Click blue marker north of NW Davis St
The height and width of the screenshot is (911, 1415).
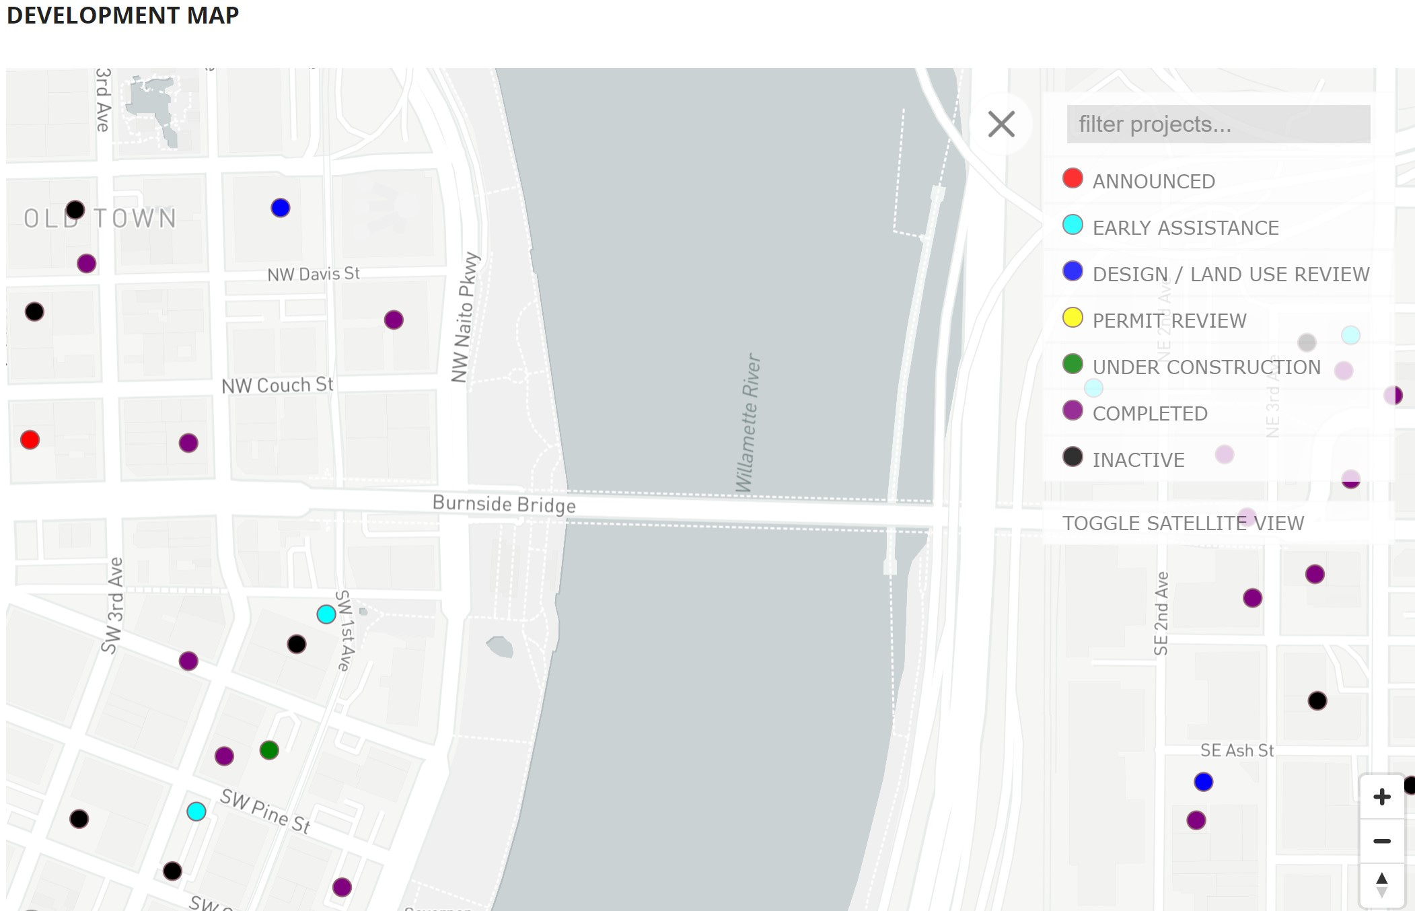coord(281,208)
